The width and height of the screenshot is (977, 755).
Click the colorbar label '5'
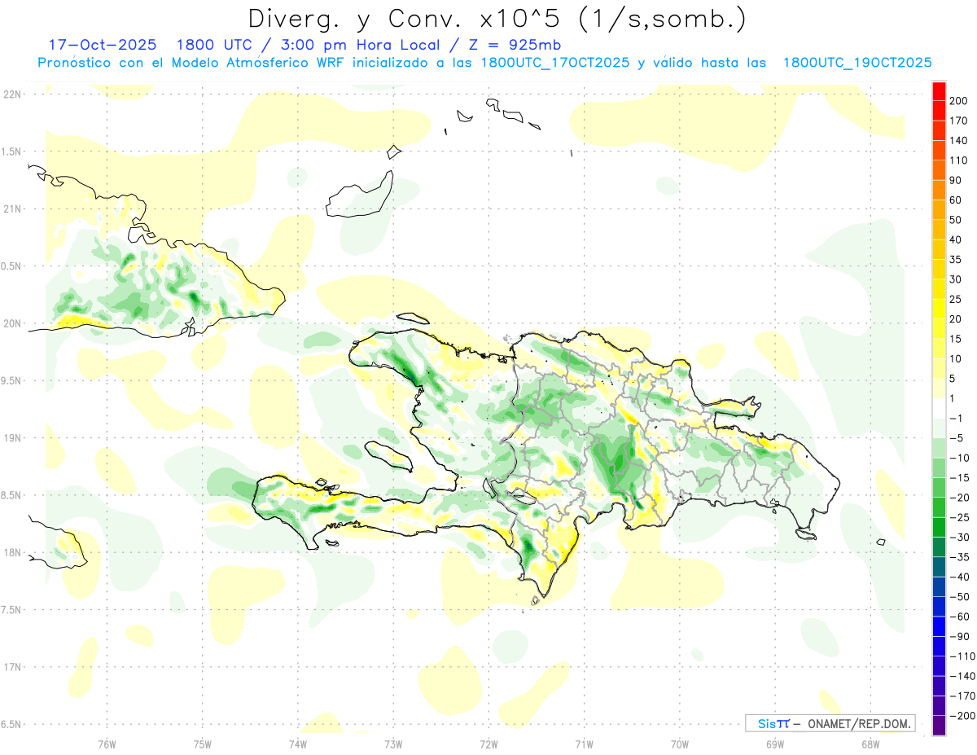(x=953, y=379)
